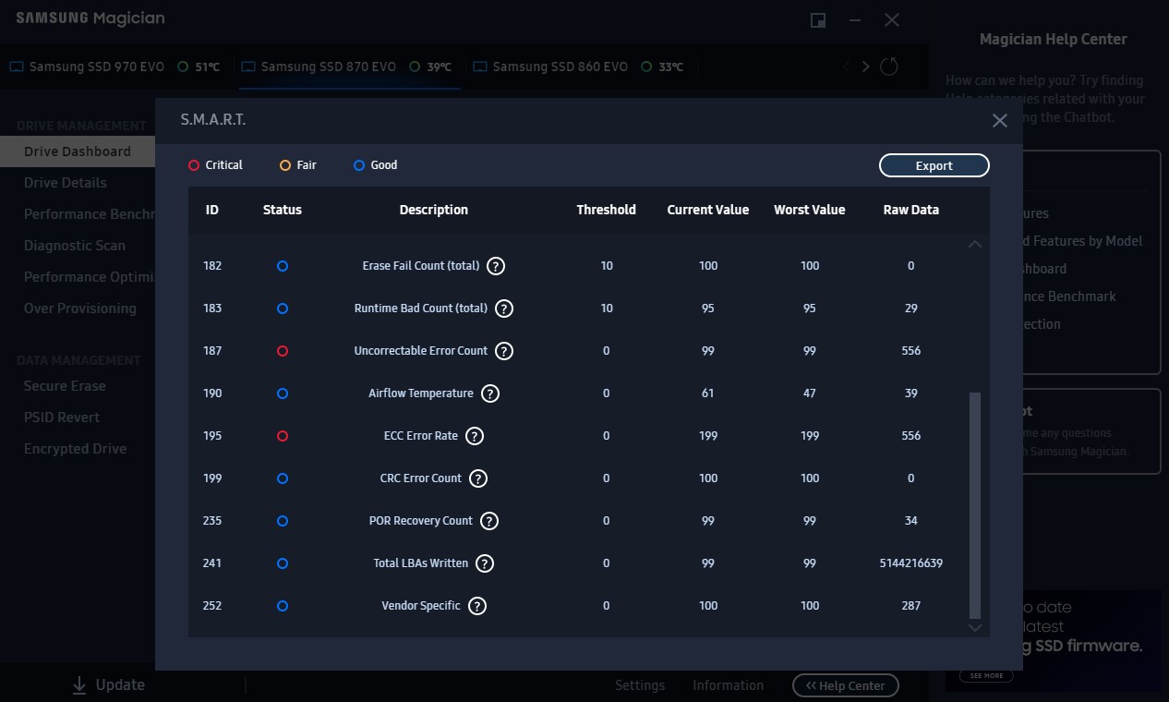
Task: Click the compact window mode icon
Action: [x=818, y=20]
